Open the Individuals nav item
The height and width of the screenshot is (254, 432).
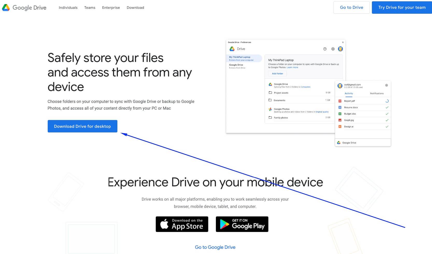point(68,8)
